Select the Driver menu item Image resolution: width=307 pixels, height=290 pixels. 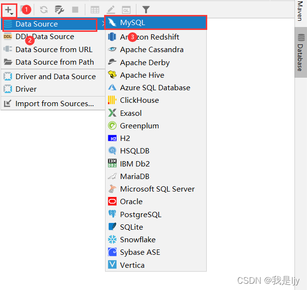click(x=53, y=89)
